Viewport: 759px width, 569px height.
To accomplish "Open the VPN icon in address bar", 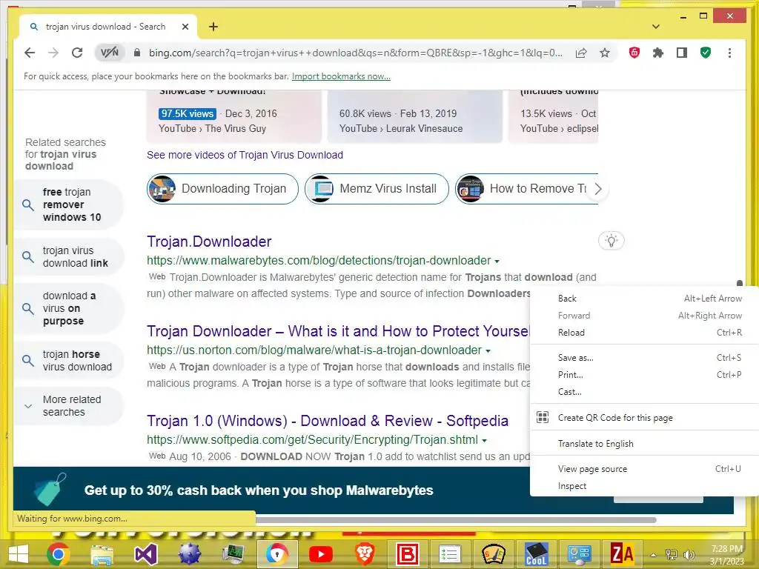I will pos(110,53).
